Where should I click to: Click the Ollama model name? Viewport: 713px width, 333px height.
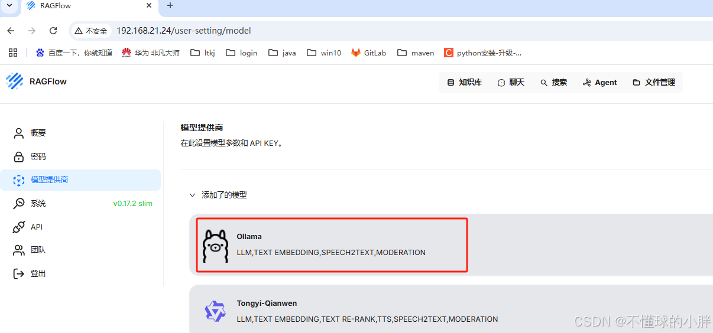(x=249, y=236)
